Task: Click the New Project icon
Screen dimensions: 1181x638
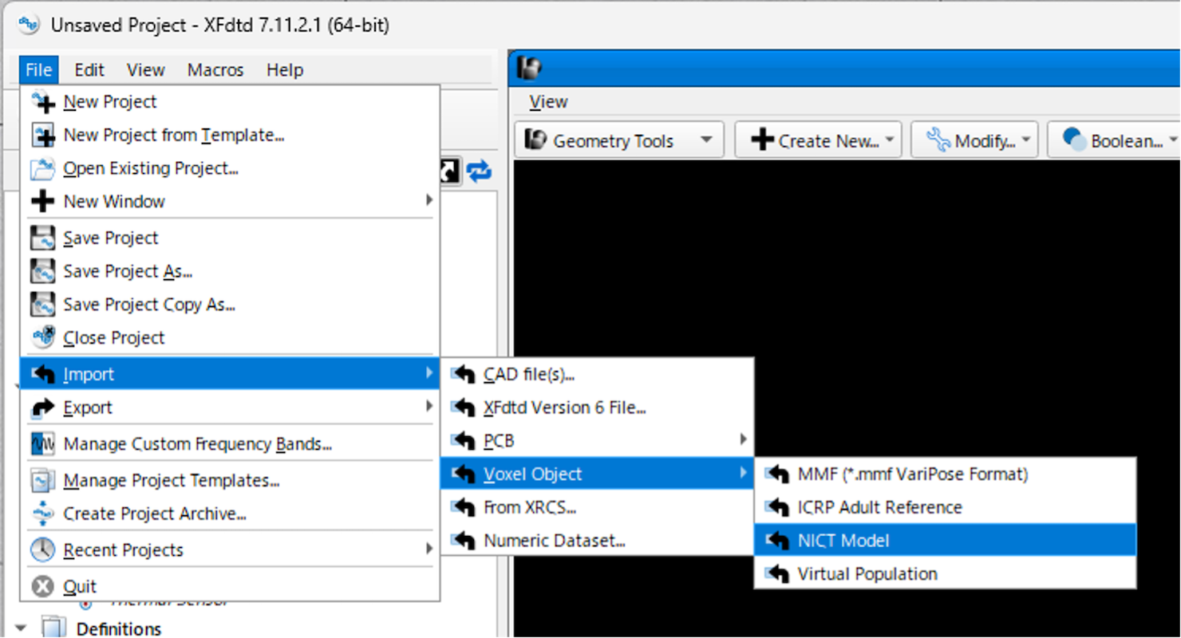Action: (42, 102)
